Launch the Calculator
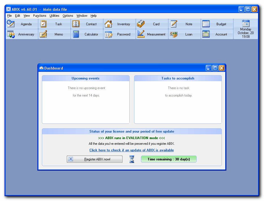 (87, 34)
